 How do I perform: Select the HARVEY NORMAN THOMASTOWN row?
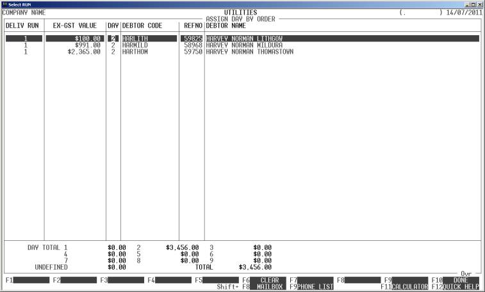pos(242,52)
